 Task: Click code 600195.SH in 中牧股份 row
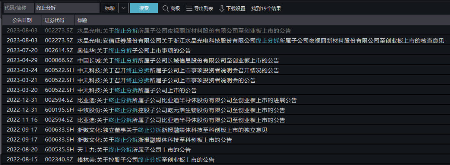60,110
